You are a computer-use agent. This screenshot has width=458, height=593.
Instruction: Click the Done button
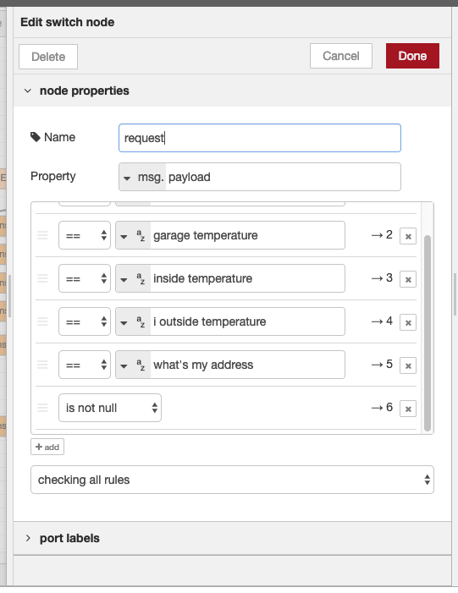click(x=412, y=56)
